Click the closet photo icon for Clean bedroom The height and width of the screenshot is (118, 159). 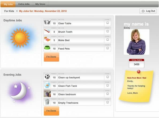click(x=47, y=93)
